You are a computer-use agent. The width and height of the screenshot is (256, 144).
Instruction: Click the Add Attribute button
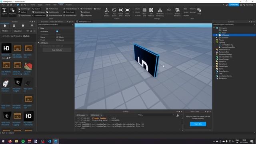pyautogui.click(x=57, y=50)
